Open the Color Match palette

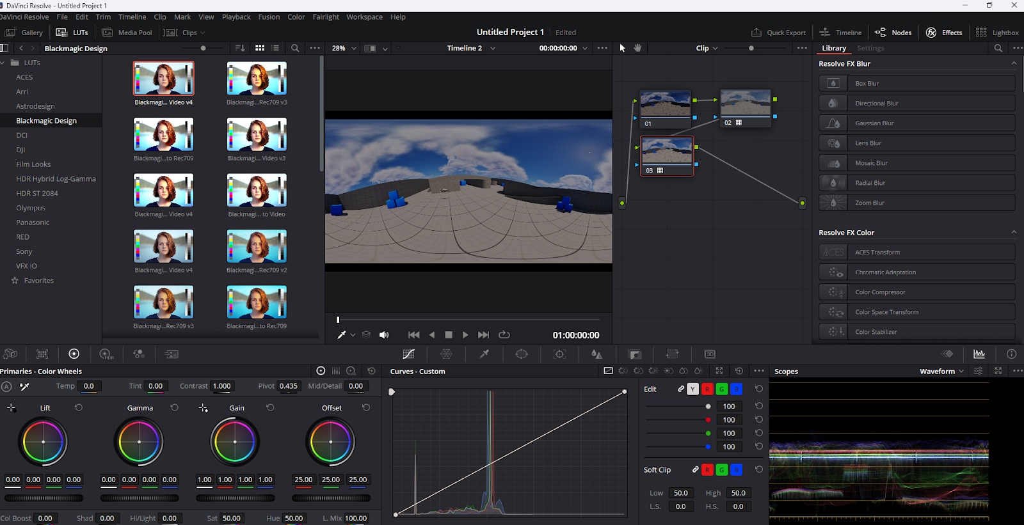pos(42,354)
